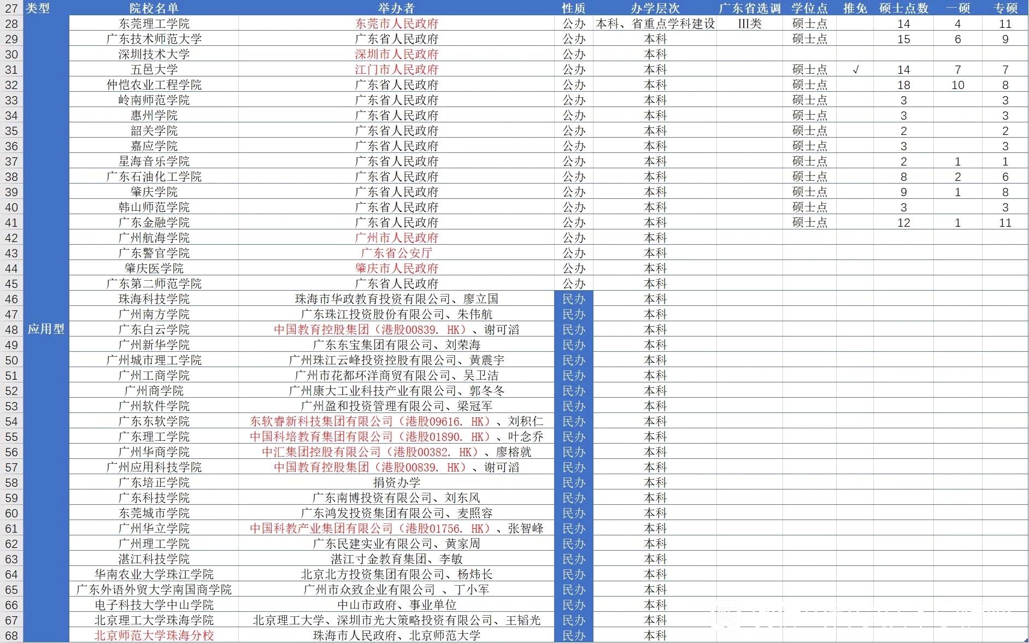Select the 电子科技大学中山学院 cell
This screenshot has width=1029, height=643.
(x=154, y=605)
